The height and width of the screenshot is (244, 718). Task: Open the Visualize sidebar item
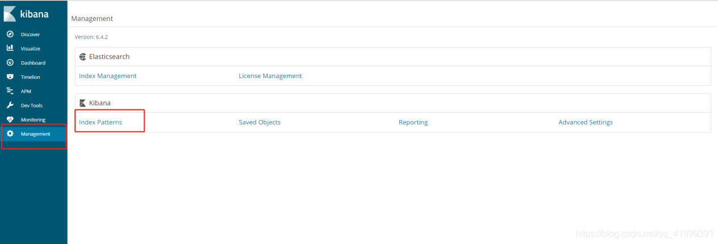click(33, 49)
